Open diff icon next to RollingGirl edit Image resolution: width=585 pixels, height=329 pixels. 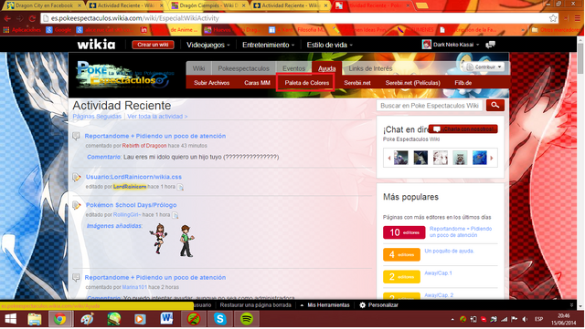point(175,215)
